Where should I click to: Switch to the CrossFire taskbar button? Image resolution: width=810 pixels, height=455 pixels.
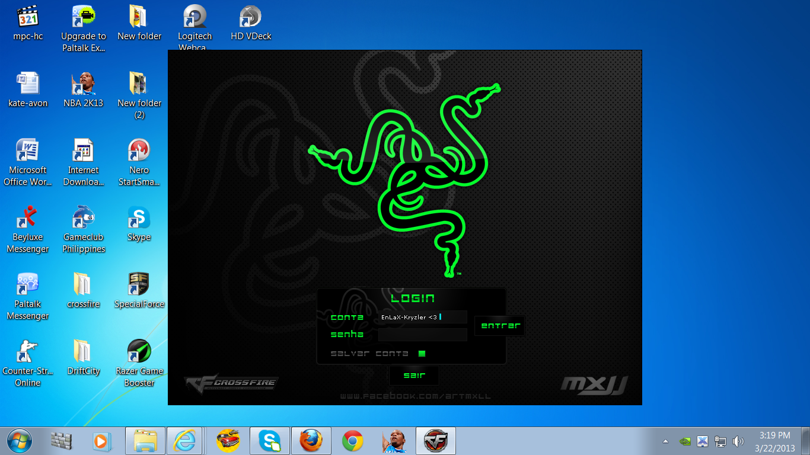[436, 441]
